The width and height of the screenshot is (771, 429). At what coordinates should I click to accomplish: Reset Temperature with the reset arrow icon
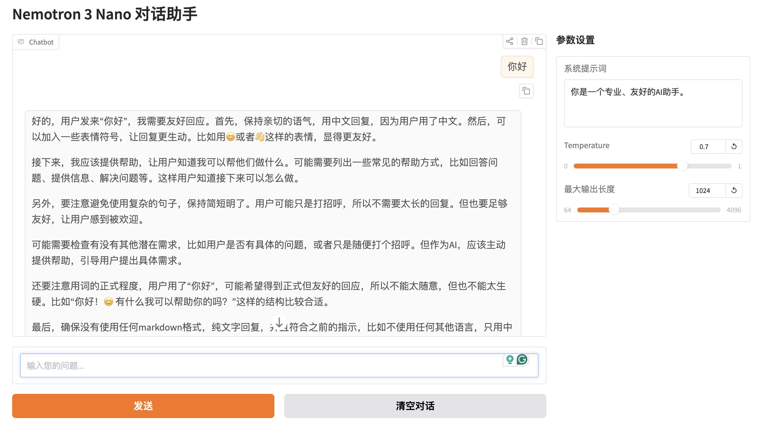[x=734, y=147]
